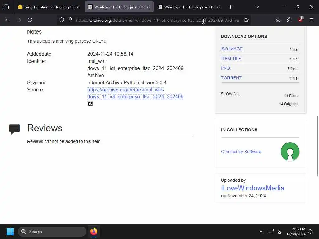List all tabs dropdown arrow
The height and width of the screenshot is (239, 319).
(x=257, y=7)
